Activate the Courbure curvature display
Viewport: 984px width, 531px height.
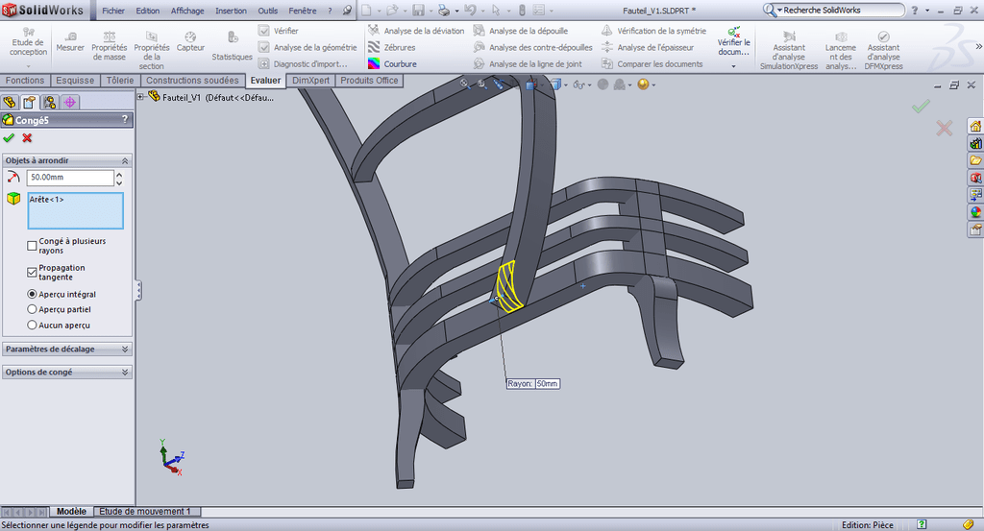point(392,64)
